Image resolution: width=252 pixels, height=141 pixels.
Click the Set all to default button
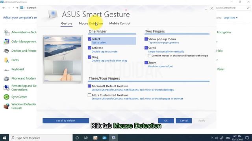click(x=66, y=121)
